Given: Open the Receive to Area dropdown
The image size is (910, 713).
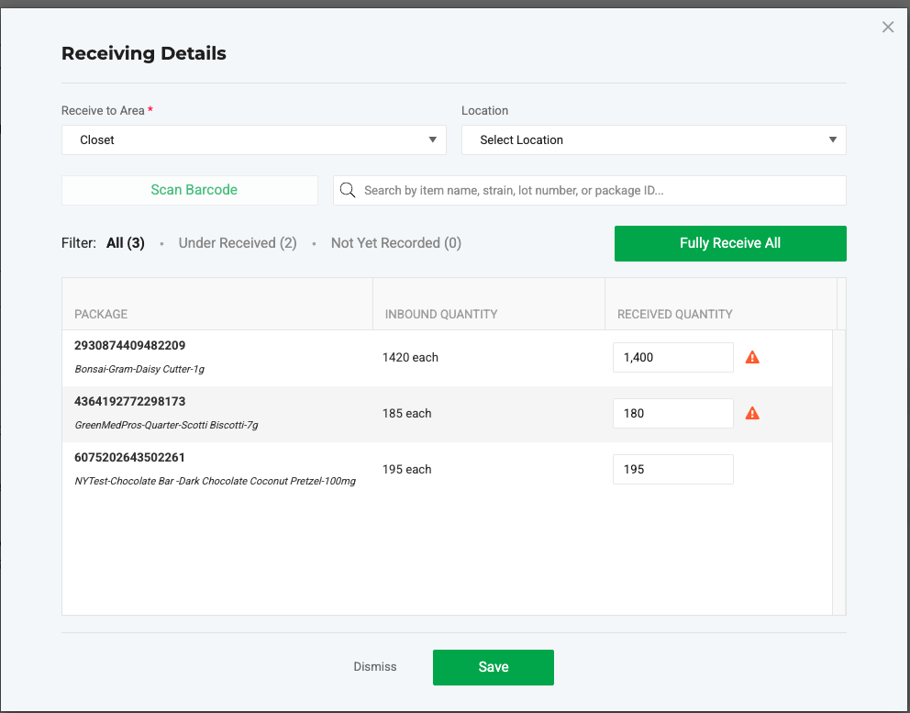Looking at the screenshot, I should [x=253, y=139].
